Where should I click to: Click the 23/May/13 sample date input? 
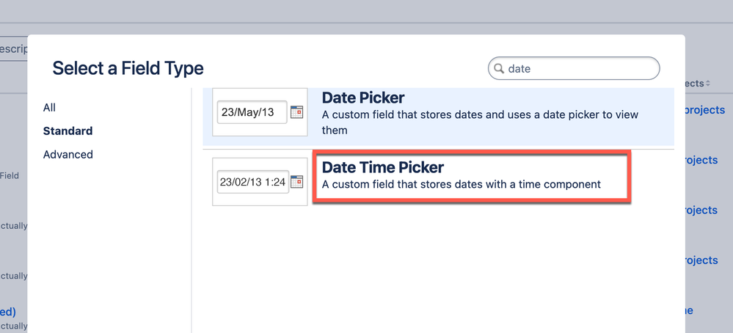252,112
